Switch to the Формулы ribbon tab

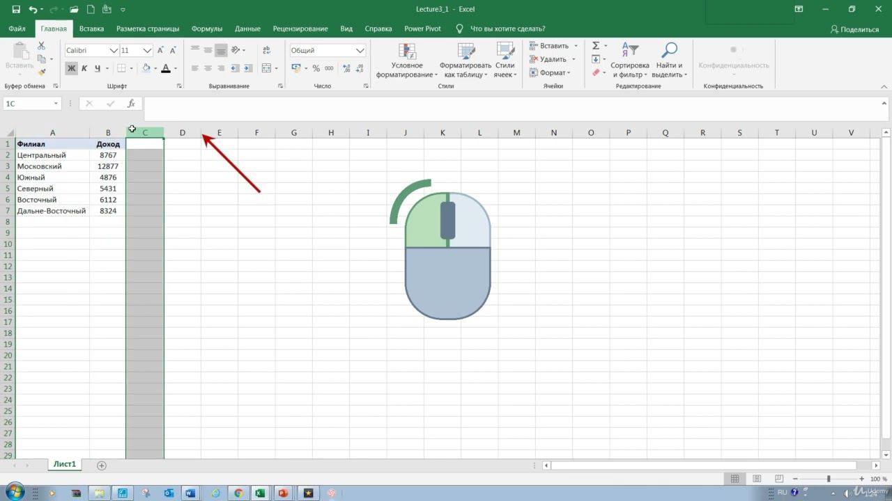(x=206, y=29)
